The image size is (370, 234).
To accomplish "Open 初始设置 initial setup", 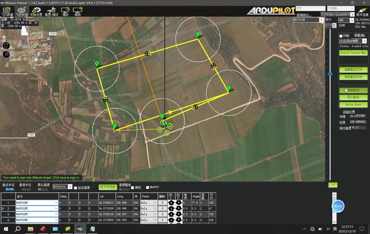I will pyautogui.click(x=36, y=11).
